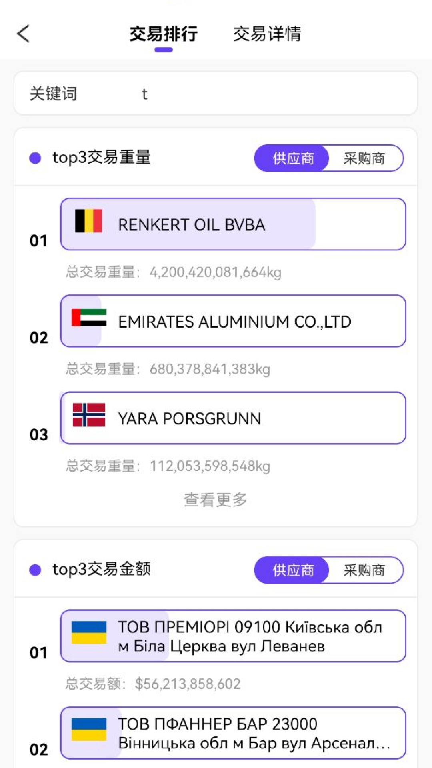Screen dimensions: 432x768
Task: Select 供应商 in top3交易重量 section
Action: (293, 158)
